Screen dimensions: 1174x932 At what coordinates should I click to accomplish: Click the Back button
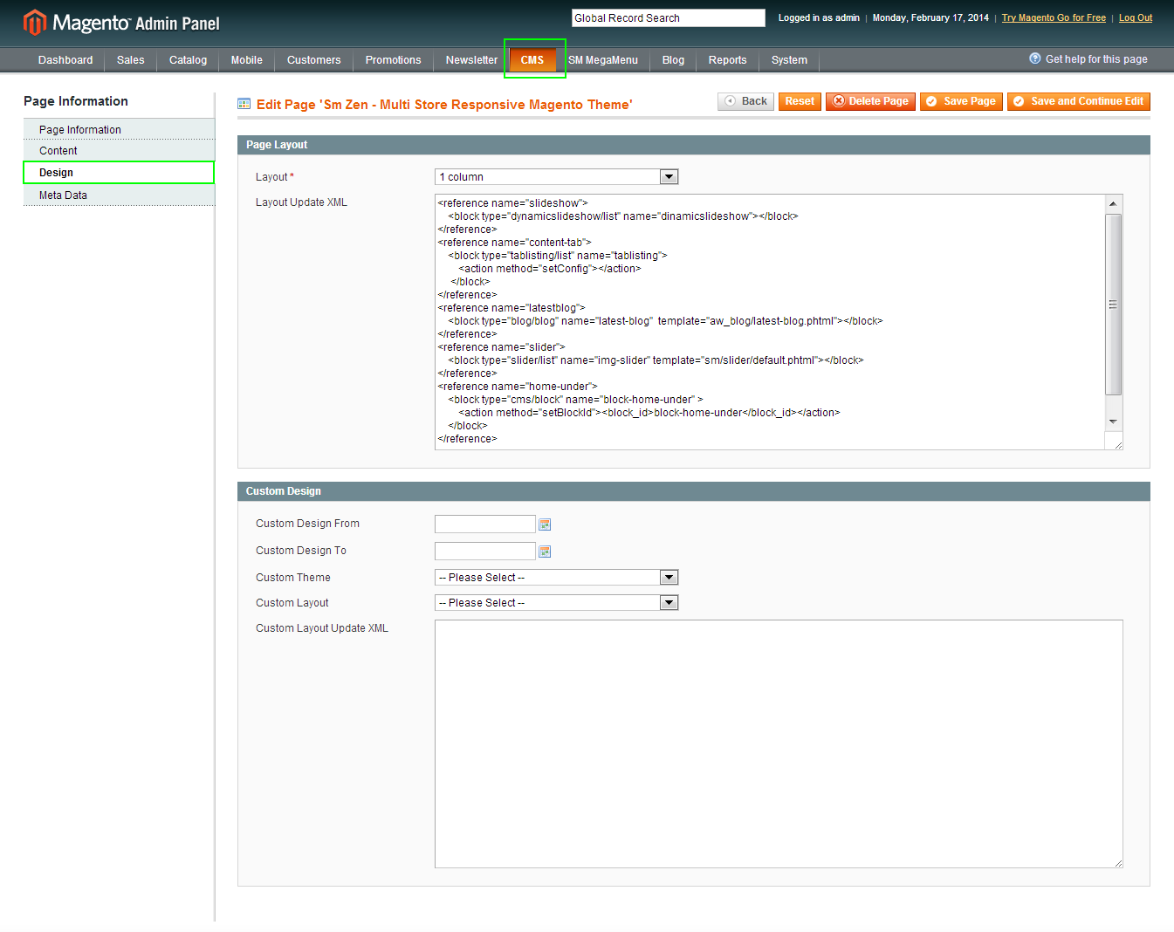click(745, 101)
